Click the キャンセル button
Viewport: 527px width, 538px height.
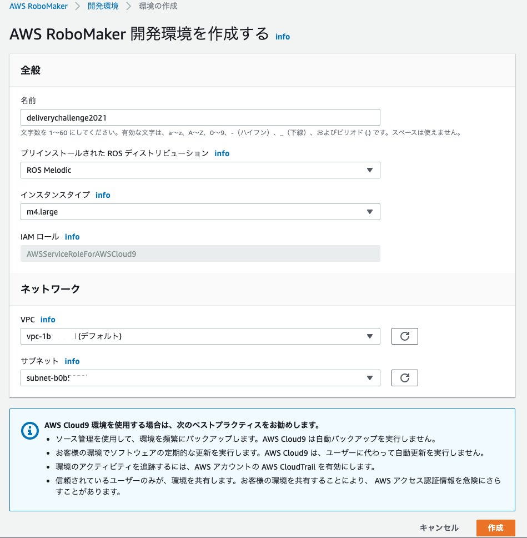[439, 527]
